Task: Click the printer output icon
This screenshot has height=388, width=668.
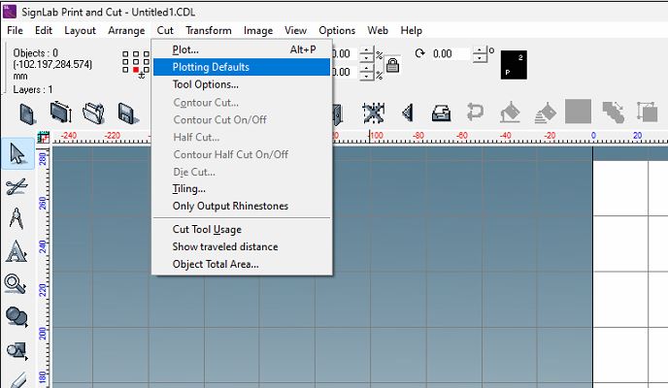Action: coord(441,113)
